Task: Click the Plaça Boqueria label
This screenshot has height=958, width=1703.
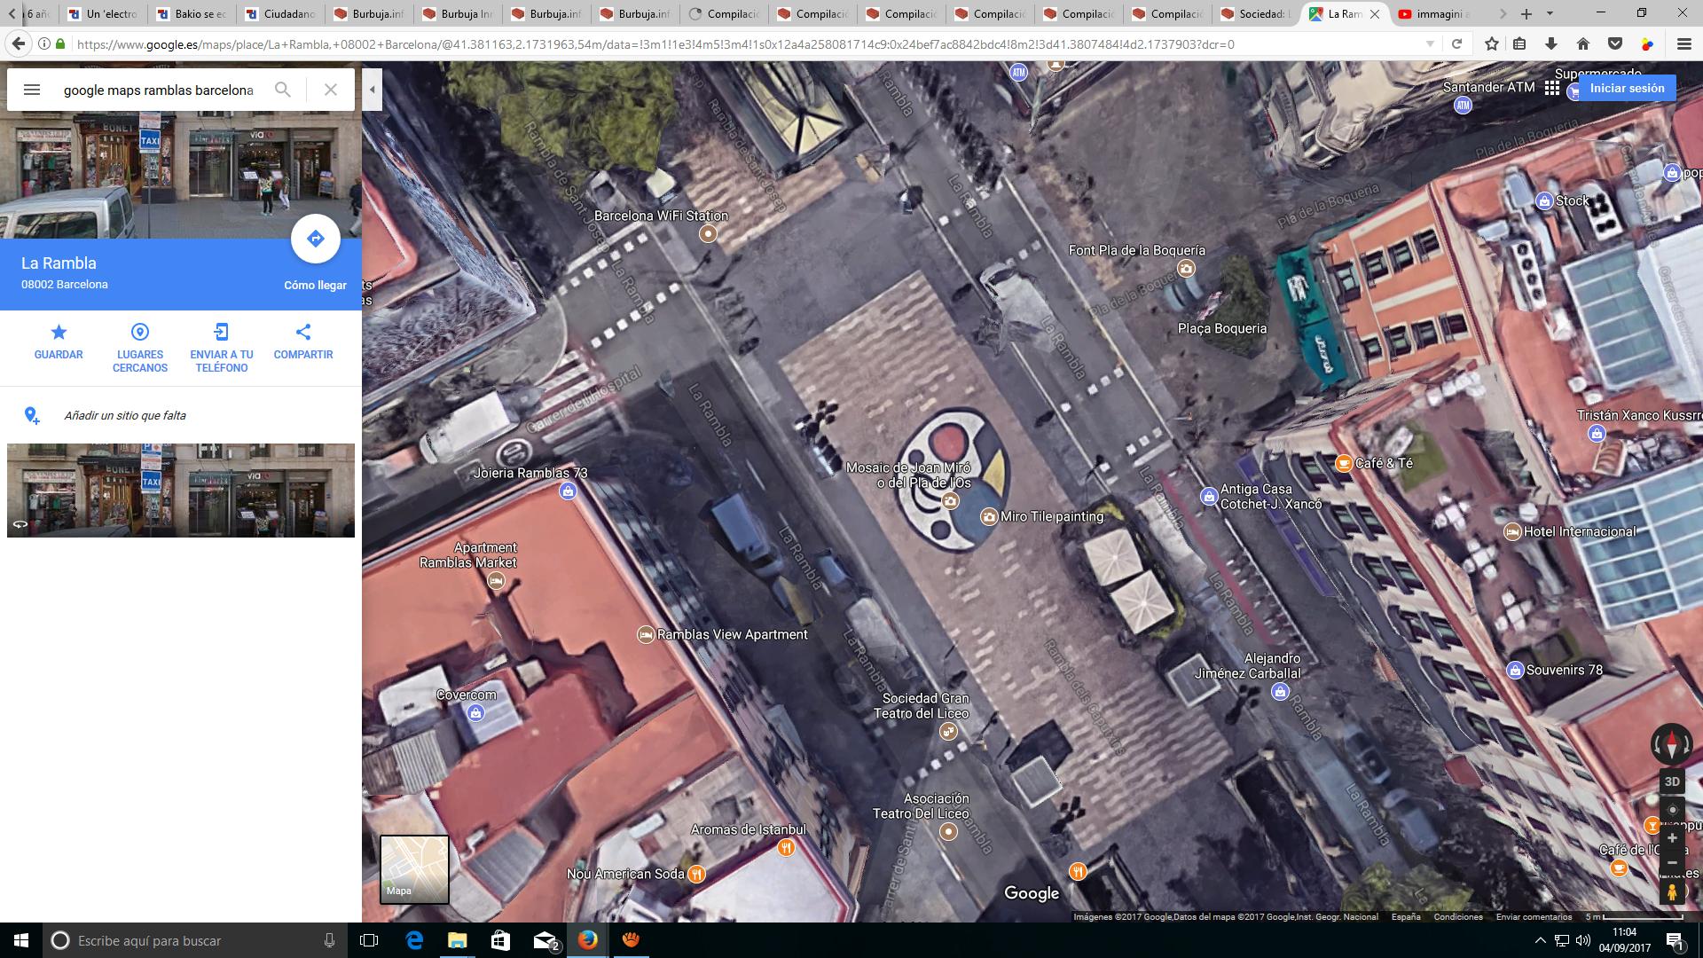Action: click(1222, 328)
